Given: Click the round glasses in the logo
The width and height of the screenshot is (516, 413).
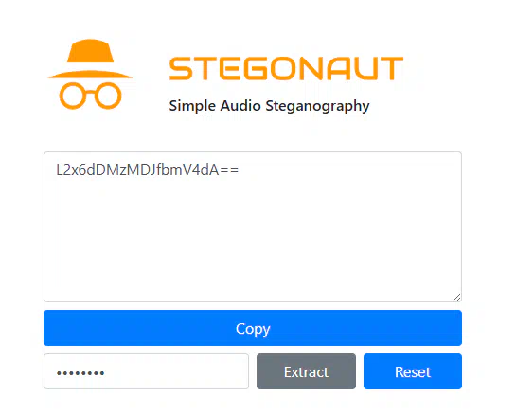Looking at the screenshot, I should (x=90, y=95).
